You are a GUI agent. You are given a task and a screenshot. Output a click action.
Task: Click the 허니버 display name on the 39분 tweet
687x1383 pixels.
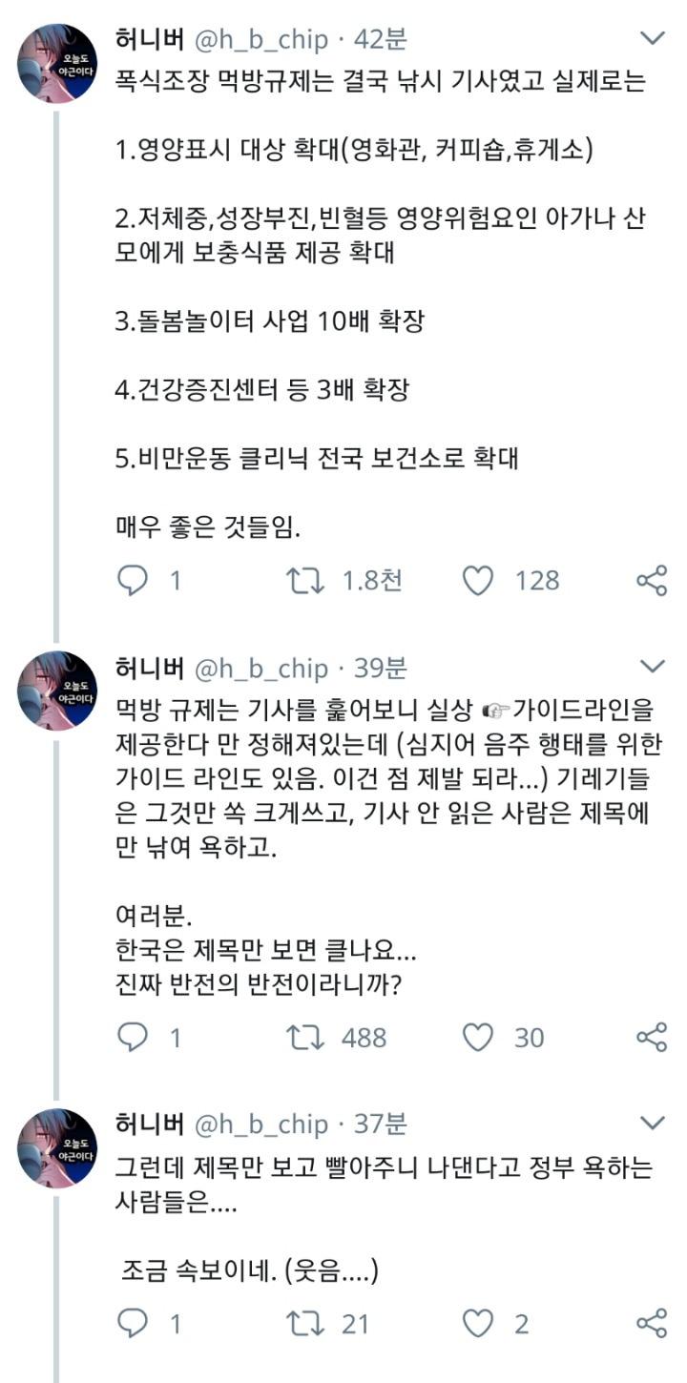click(x=149, y=668)
